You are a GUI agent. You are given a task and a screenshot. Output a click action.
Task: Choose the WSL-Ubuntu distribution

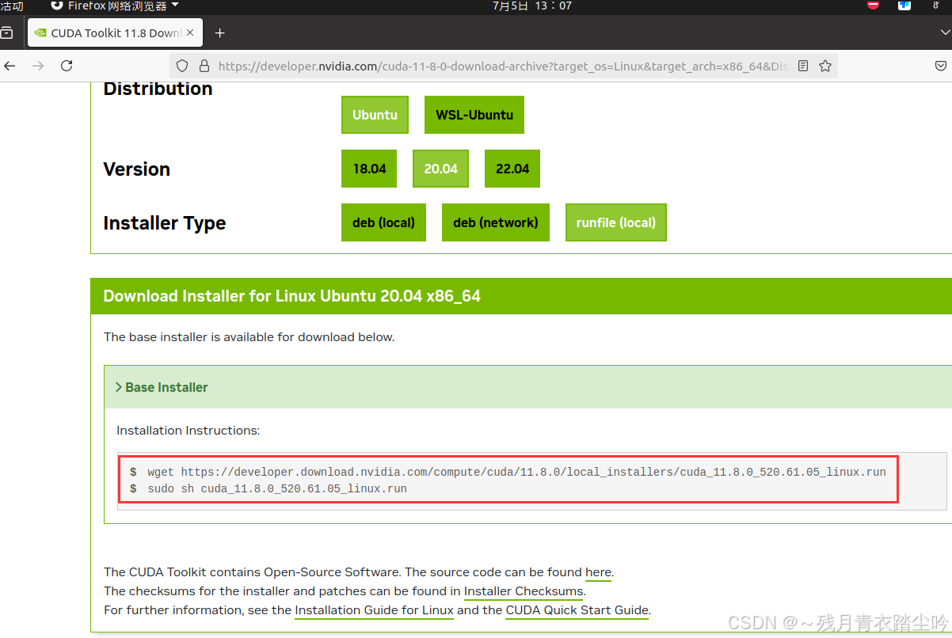click(474, 115)
